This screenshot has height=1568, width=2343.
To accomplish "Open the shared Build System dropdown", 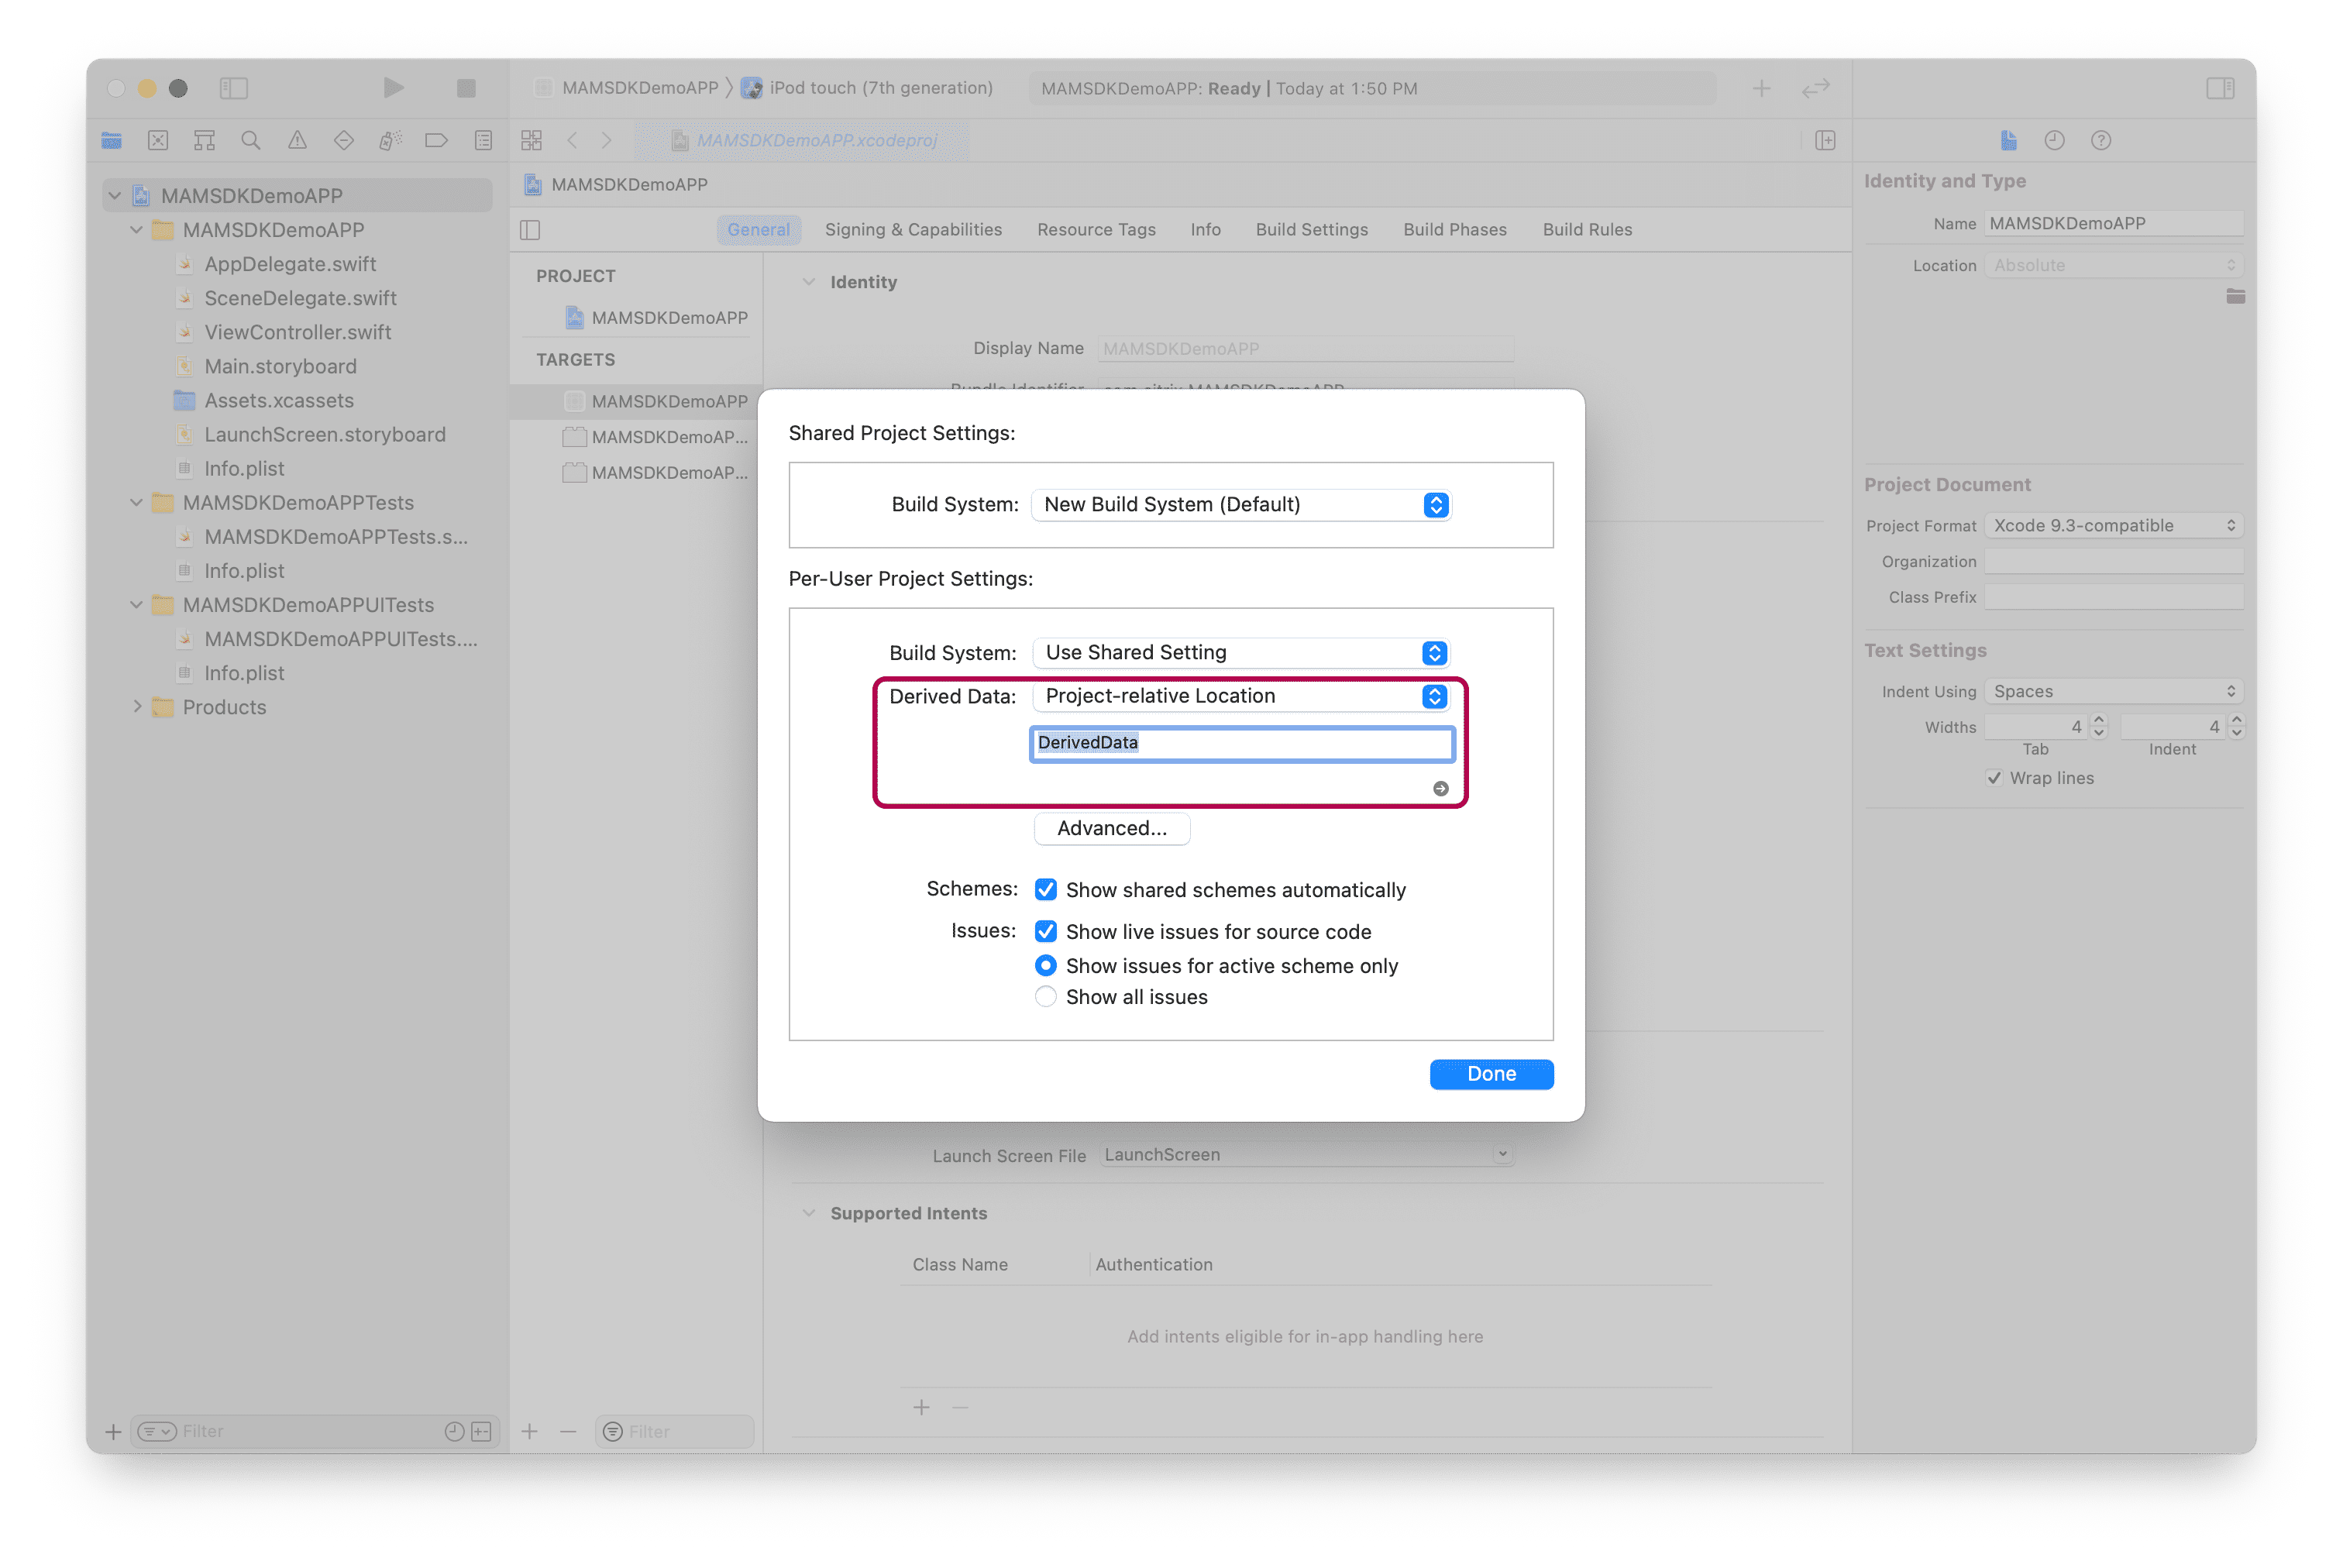I will 1241,504.
